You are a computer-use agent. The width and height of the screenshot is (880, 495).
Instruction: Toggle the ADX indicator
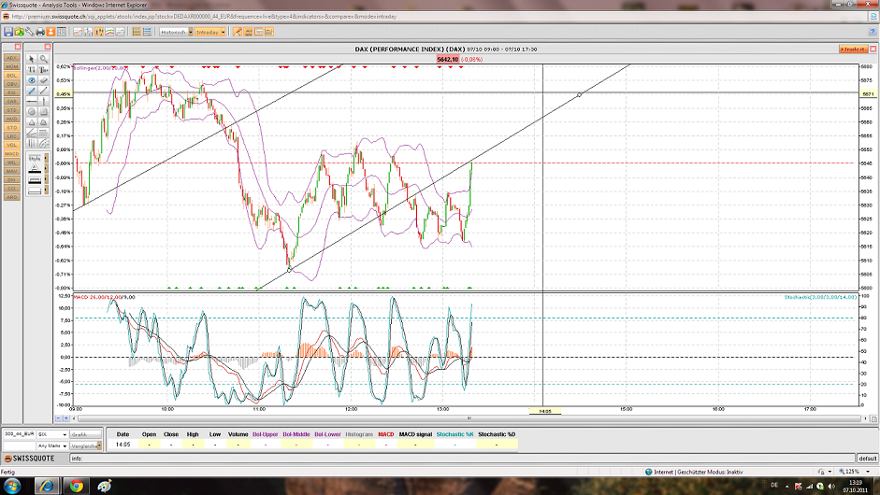point(12,58)
